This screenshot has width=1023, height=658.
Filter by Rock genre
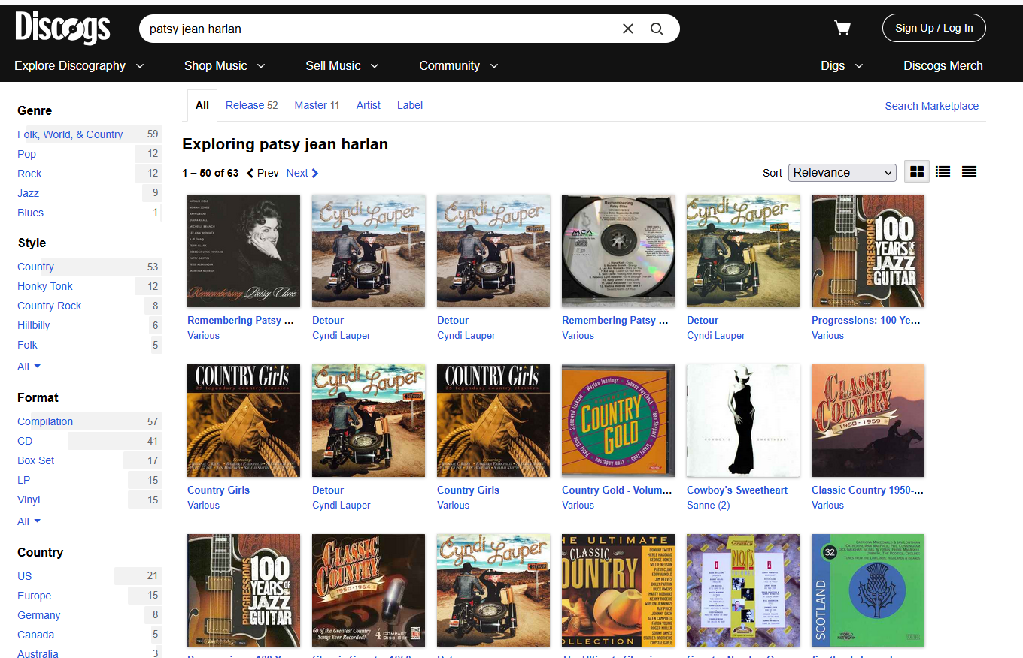click(x=30, y=174)
